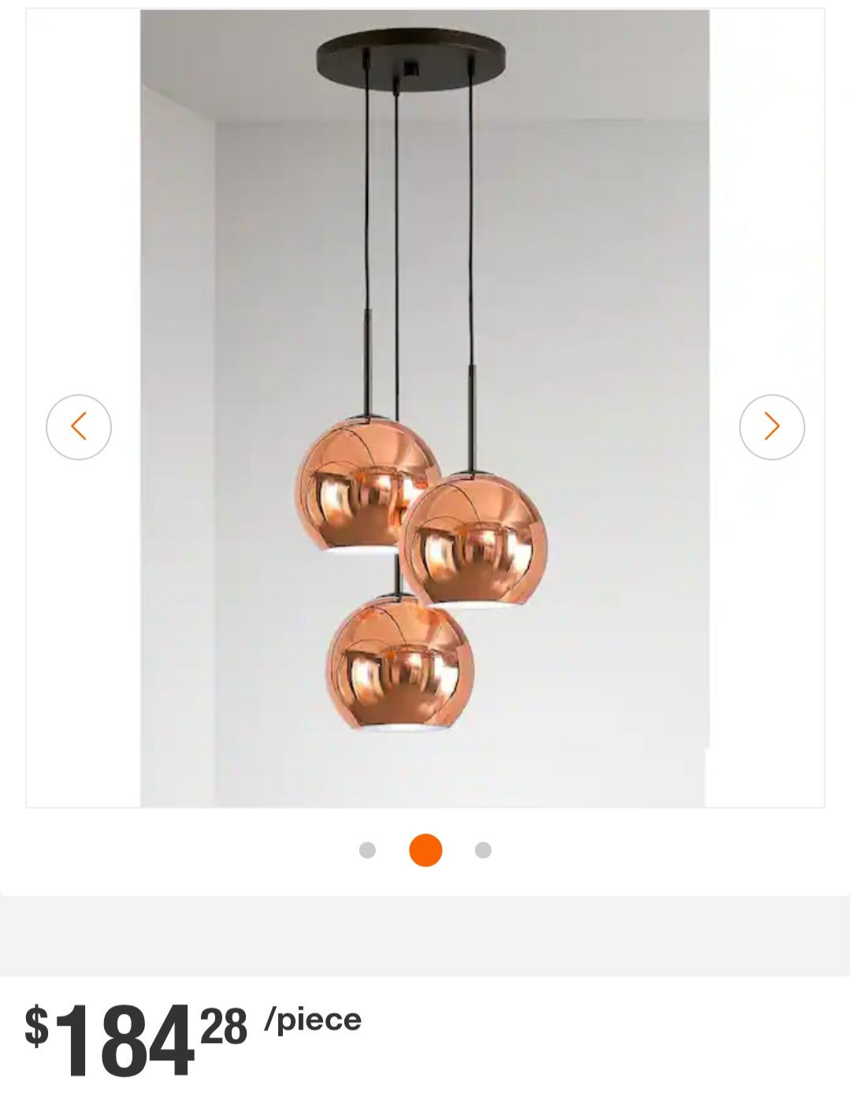Click the gray band below the carousel
851x1099 pixels.
pos(425,936)
